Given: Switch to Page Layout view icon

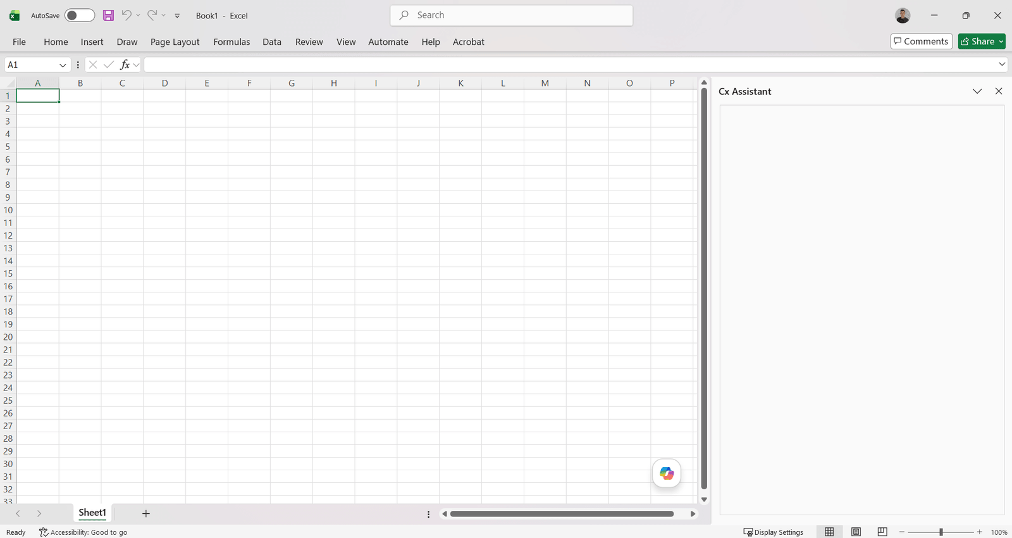Looking at the screenshot, I should (x=856, y=532).
